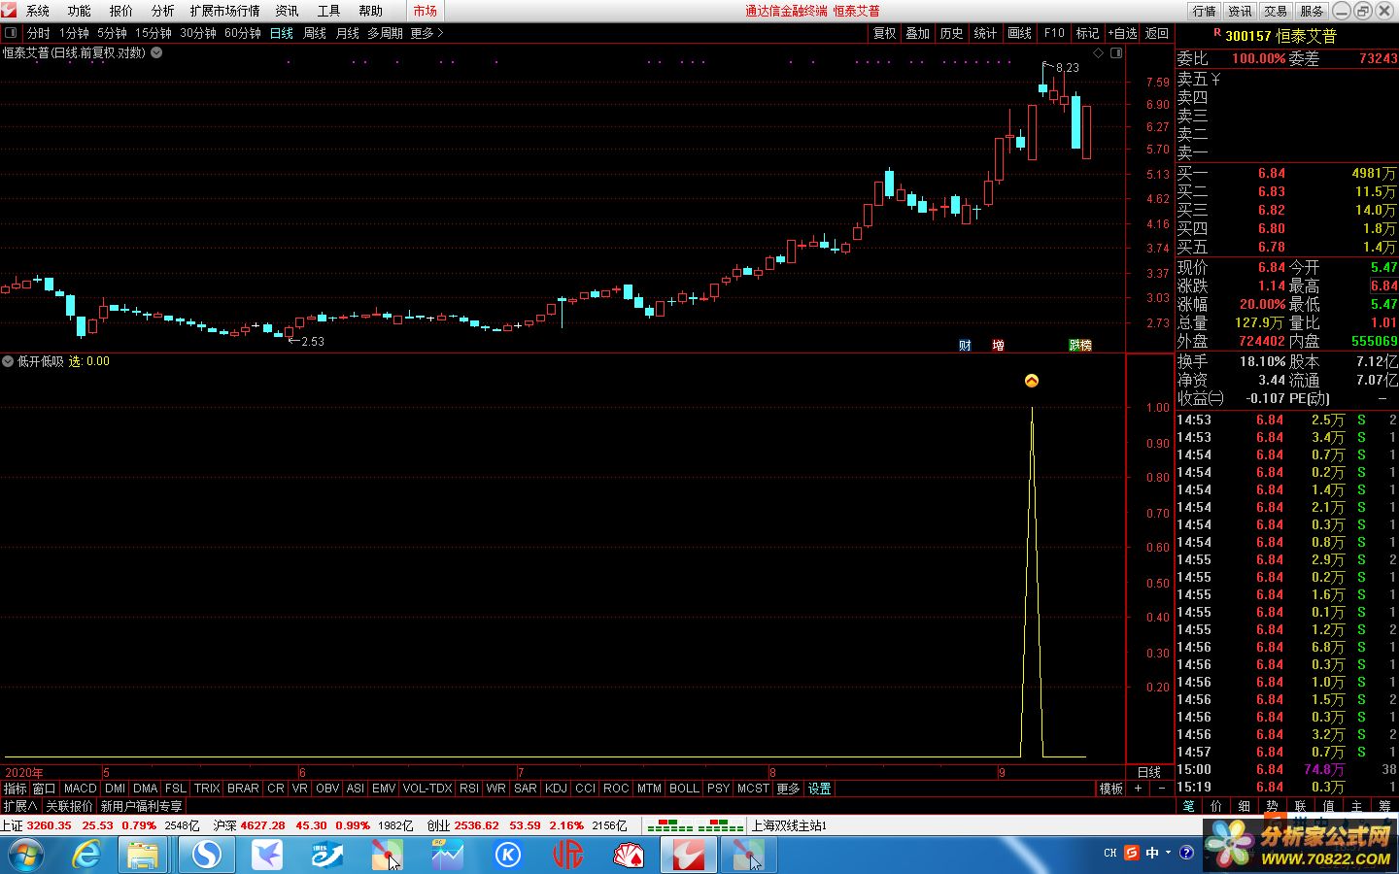Expand the 卖五 order depth arrow

tap(1215, 80)
